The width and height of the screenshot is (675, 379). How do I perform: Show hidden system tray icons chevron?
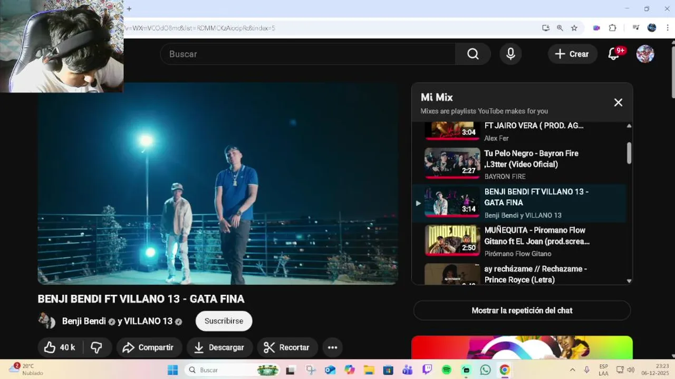(572, 370)
